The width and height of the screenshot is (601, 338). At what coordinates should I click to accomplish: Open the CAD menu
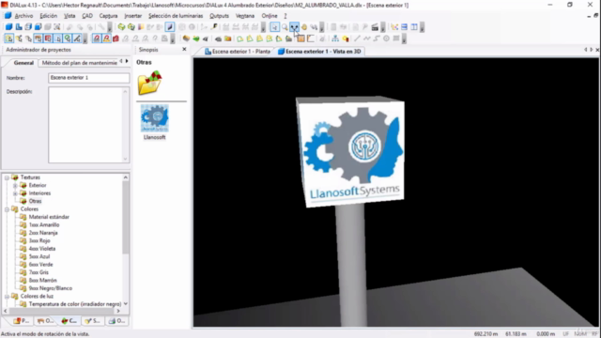click(x=87, y=16)
